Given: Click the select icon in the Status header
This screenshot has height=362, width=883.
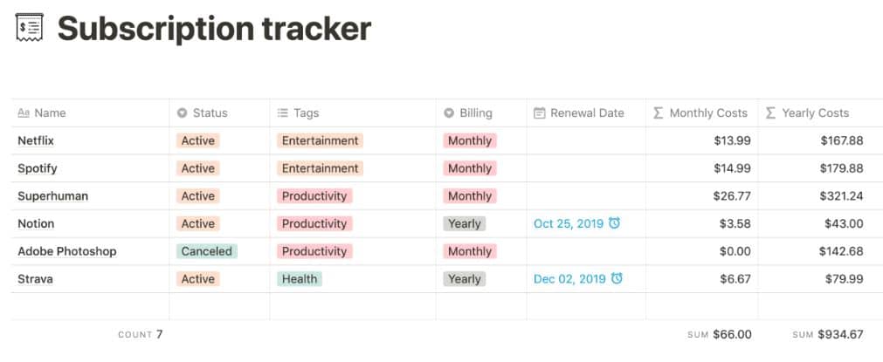Looking at the screenshot, I should pos(182,113).
